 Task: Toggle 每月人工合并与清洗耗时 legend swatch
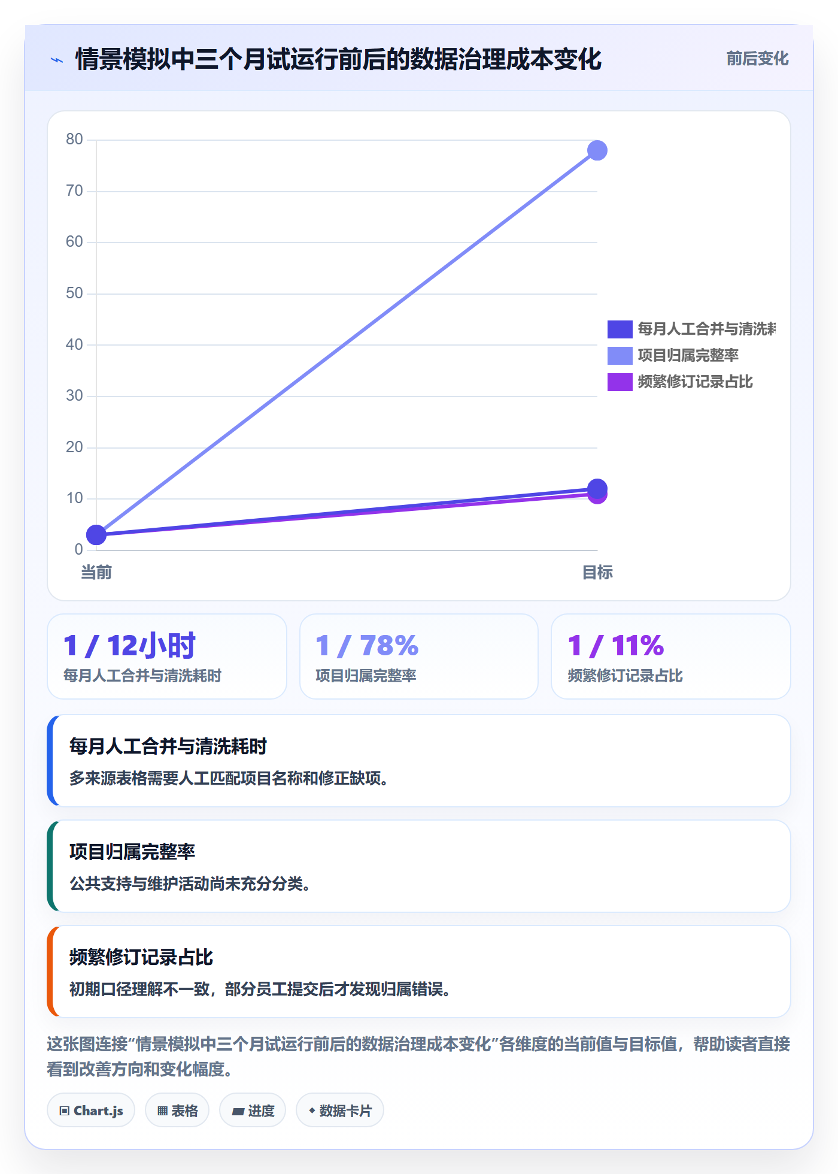pos(620,329)
